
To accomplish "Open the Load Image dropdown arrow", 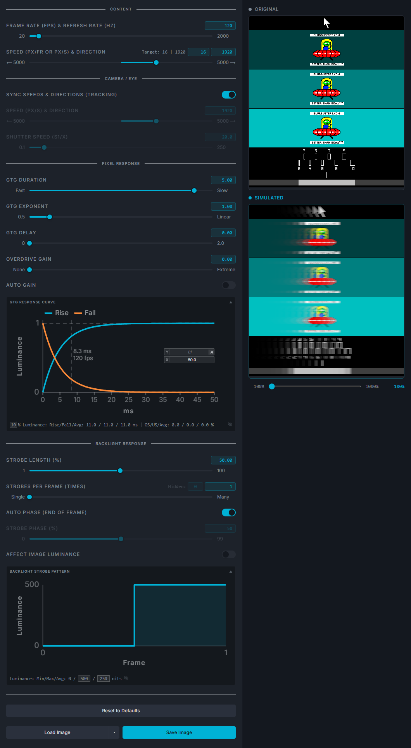I will [114, 732].
